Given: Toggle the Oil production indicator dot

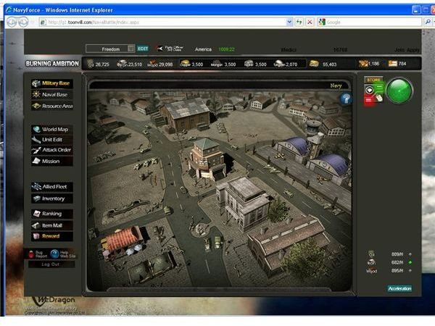Looking at the screenshot, I should (x=410, y=254).
